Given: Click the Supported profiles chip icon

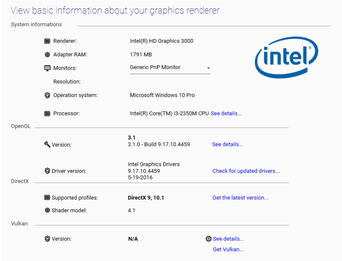Looking at the screenshot, I should 47,198.
